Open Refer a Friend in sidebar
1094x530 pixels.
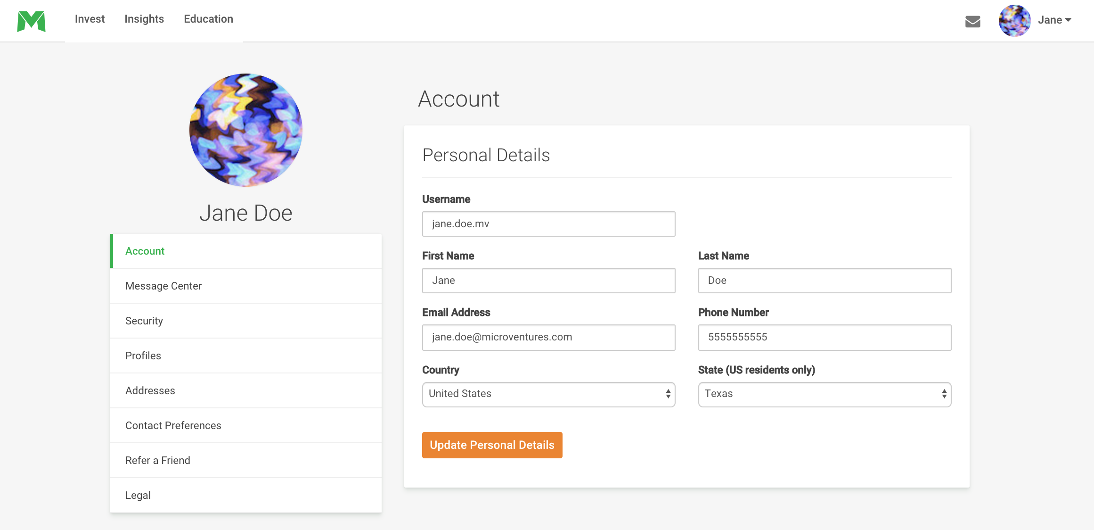[x=246, y=460]
